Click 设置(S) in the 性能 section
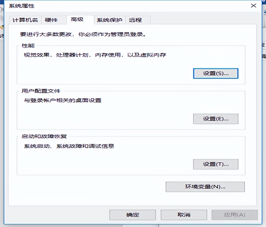The height and width of the screenshot is (227, 266). point(216,73)
